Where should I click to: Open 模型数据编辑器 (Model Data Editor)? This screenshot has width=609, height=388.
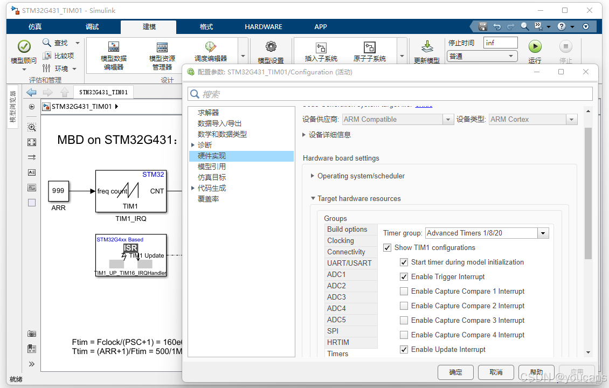click(x=113, y=56)
